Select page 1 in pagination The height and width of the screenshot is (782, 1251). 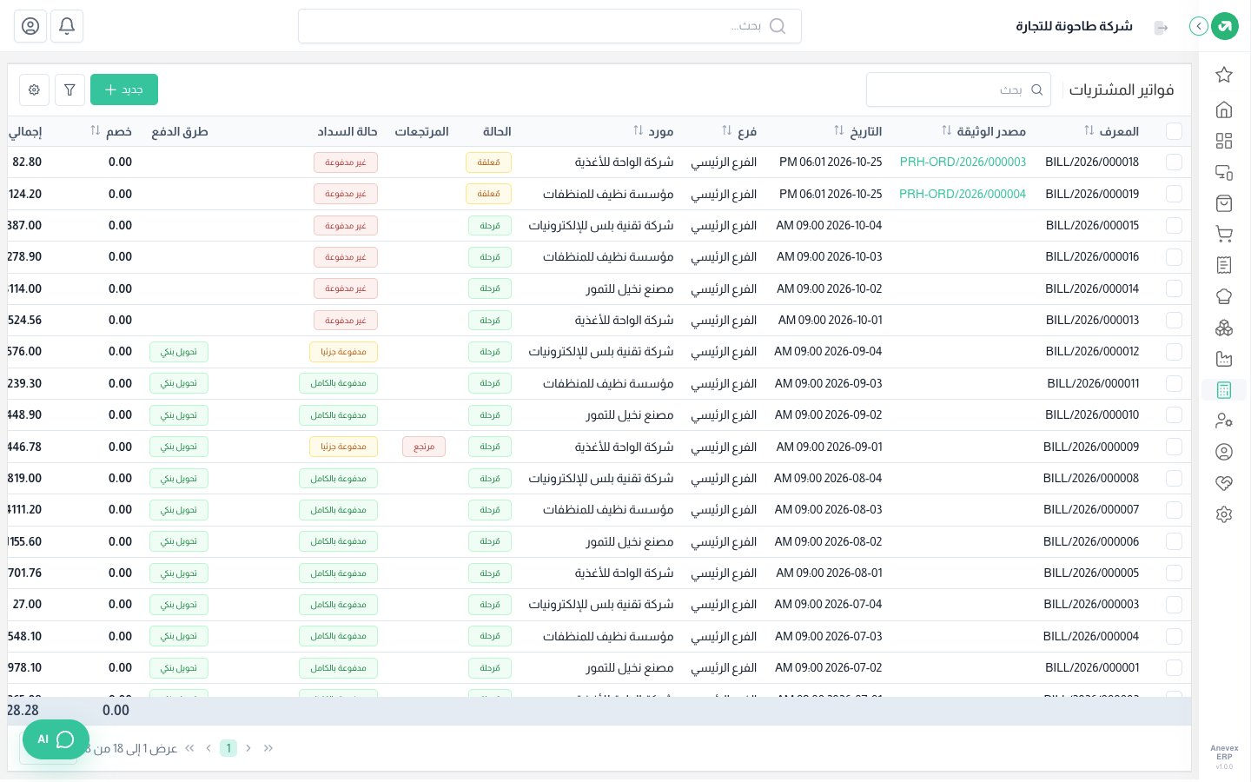pos(228,748)
